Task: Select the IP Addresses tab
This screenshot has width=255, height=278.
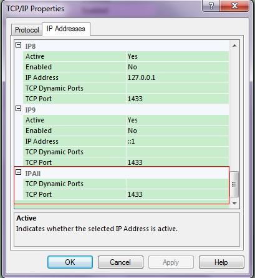Action: 66,29
